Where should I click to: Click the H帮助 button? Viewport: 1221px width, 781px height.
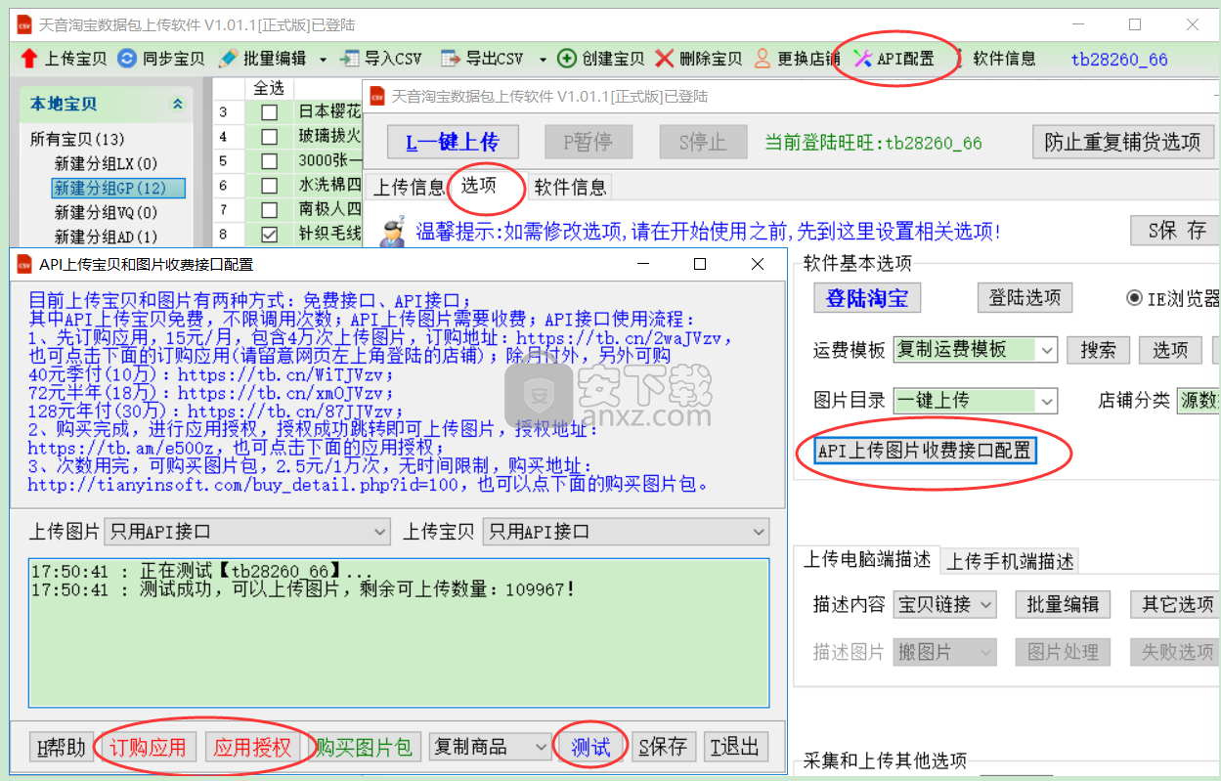click(x=62, y=748)
